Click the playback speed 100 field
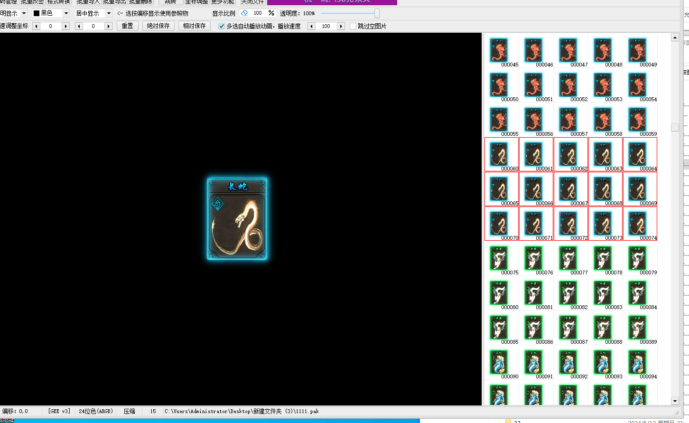Viewport: 689px width, 423px height. tap(326, 26)
